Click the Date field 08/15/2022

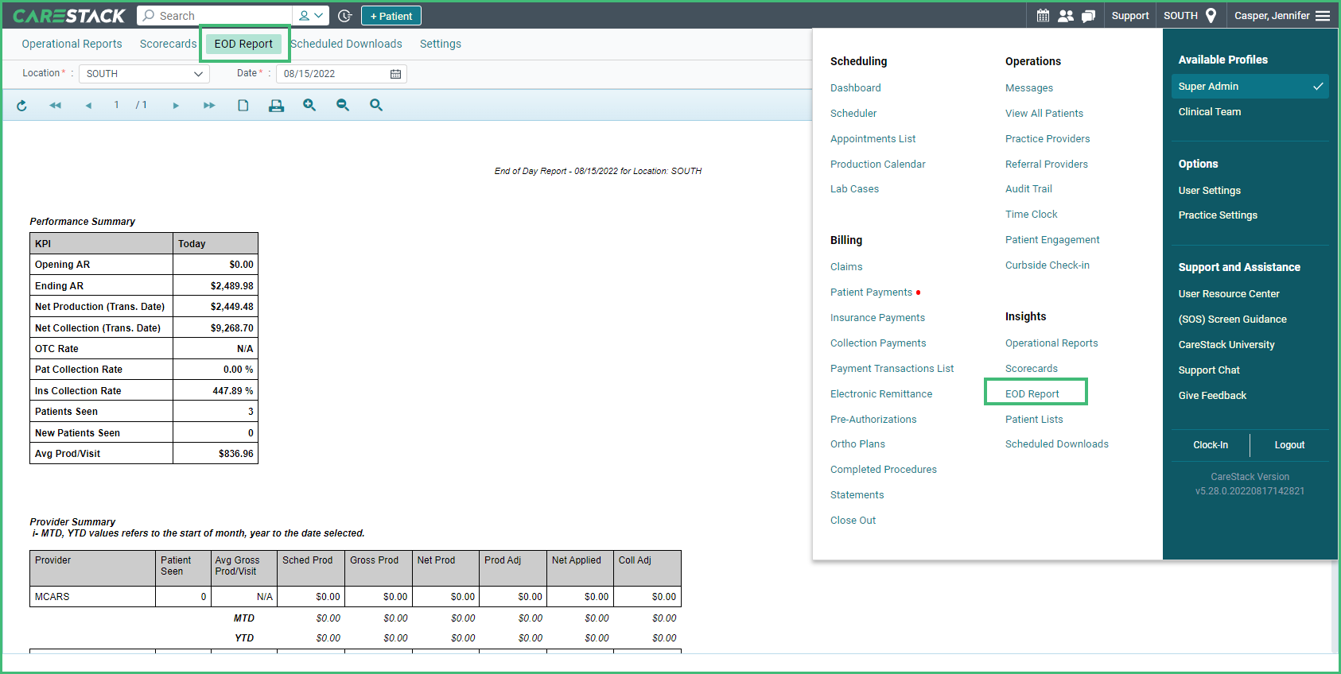tap(341, 74)
